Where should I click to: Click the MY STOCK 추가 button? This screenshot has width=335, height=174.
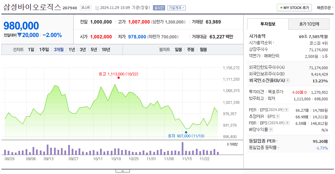[x=294, y=8]
